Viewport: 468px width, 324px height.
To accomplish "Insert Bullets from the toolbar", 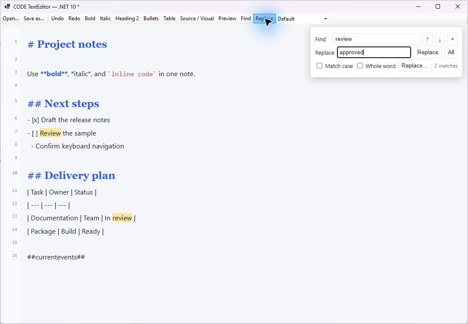I will (x=151, y=19).
